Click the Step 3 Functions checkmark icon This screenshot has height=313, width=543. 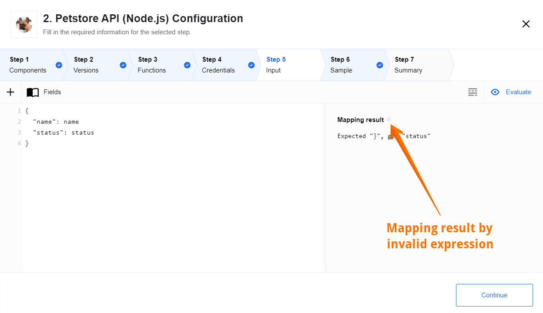coord(187,65)
